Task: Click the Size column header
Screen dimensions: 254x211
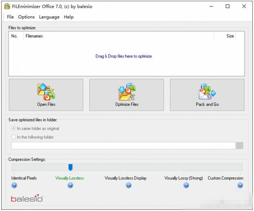Action: coord(230,36)
